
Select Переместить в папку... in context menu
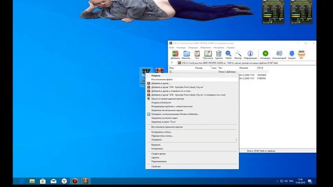click(192, 136)
